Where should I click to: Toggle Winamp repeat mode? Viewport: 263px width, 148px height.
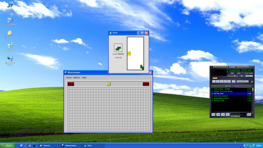[246, 81]
